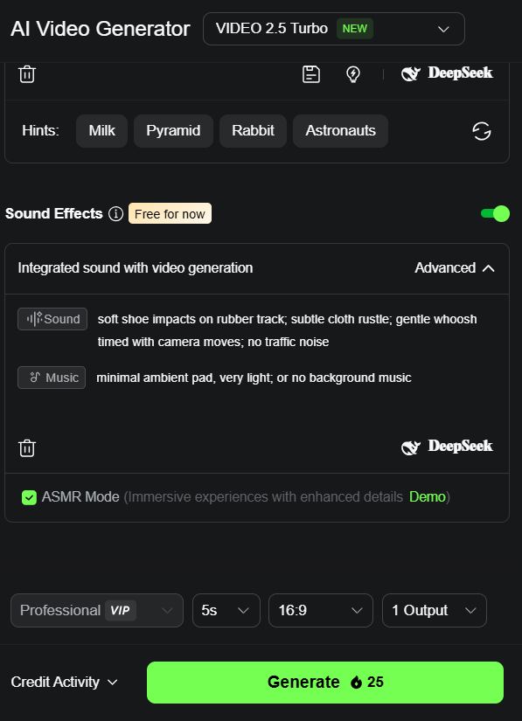Click the save prompt icon
The width and height of the screenshot is (522, 721).
[311, 74]
